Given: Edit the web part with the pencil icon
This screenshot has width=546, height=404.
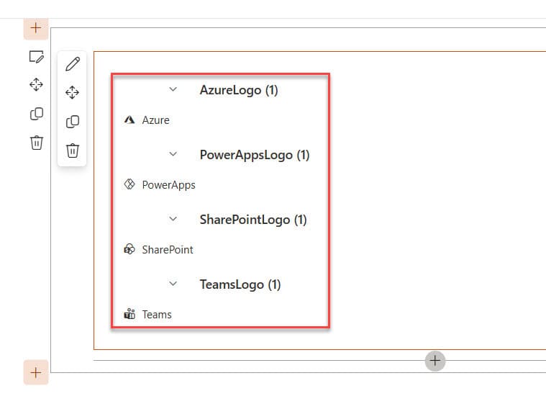Looking at the screenshot, I should [73, 64].
